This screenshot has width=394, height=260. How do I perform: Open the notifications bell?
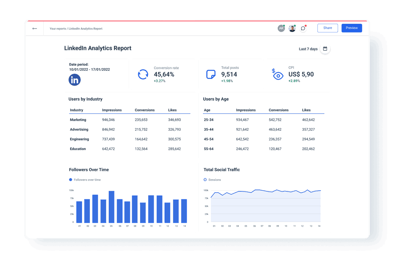coord(303,28)
